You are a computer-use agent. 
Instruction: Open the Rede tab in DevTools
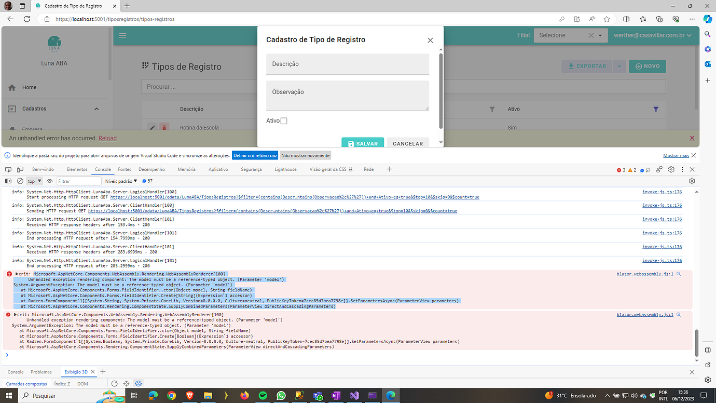click(x=368, y=169)
